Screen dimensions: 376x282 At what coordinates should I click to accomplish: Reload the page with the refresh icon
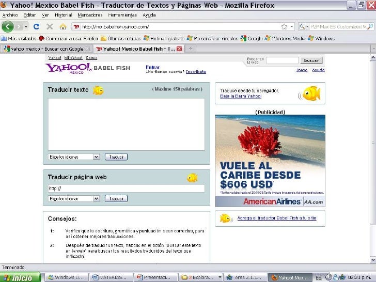pos(37,26)
